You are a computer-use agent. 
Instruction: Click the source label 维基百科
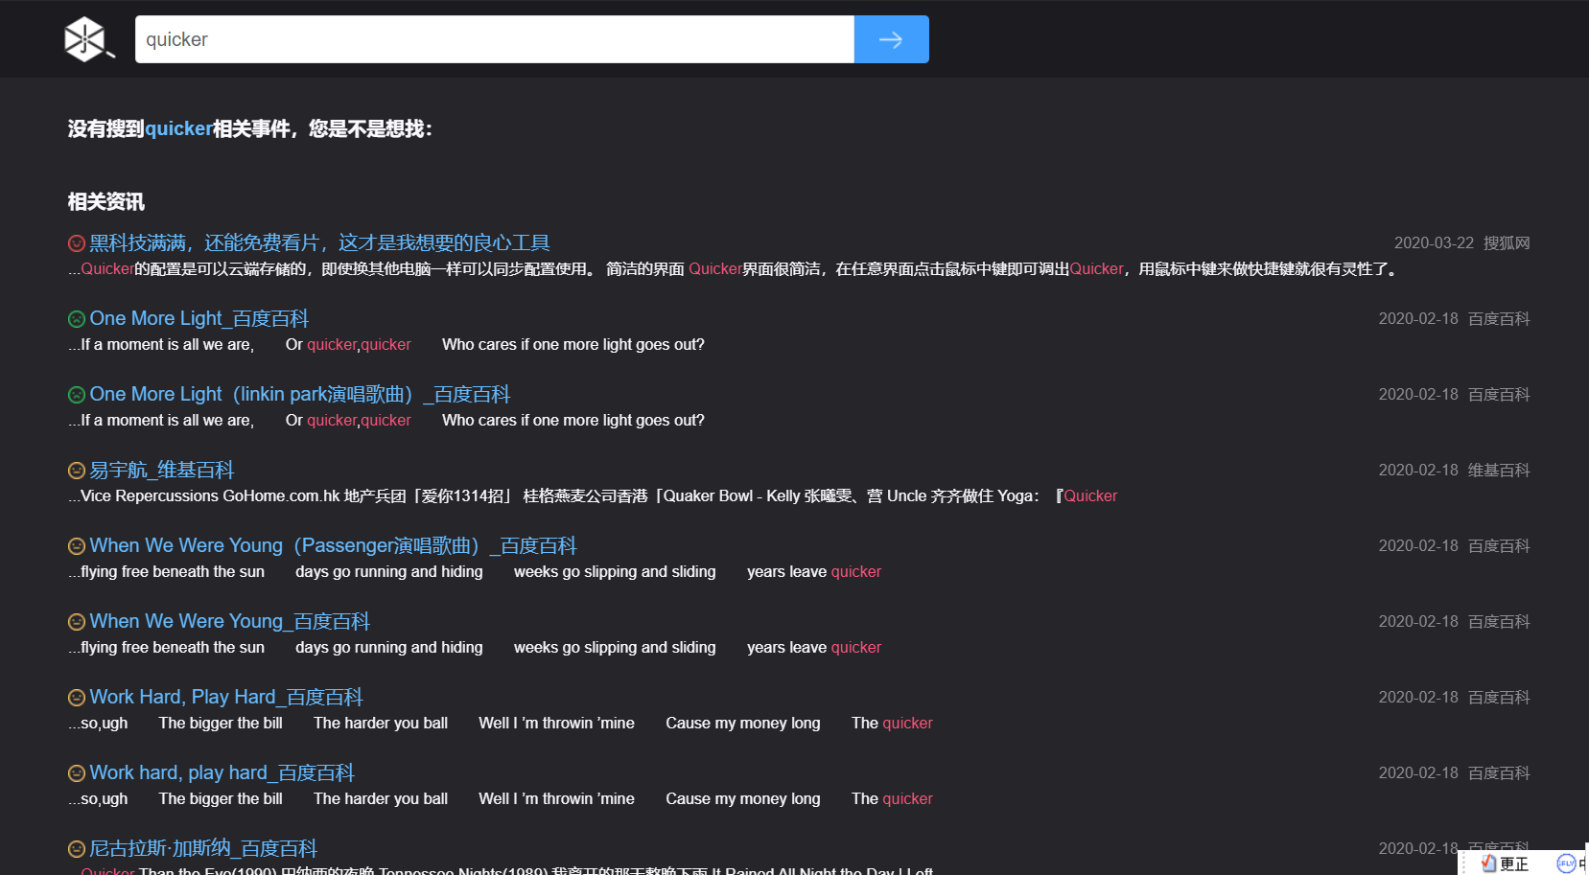(1499, 471)
